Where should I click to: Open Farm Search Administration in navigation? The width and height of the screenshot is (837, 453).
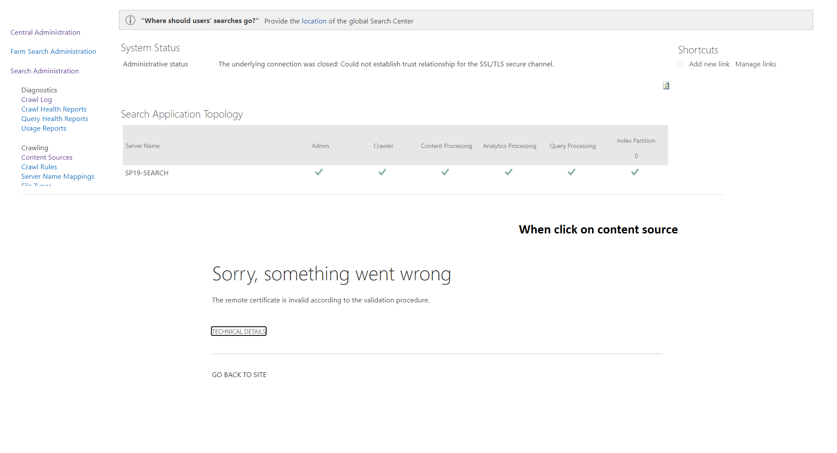click(x=53, y=51)
